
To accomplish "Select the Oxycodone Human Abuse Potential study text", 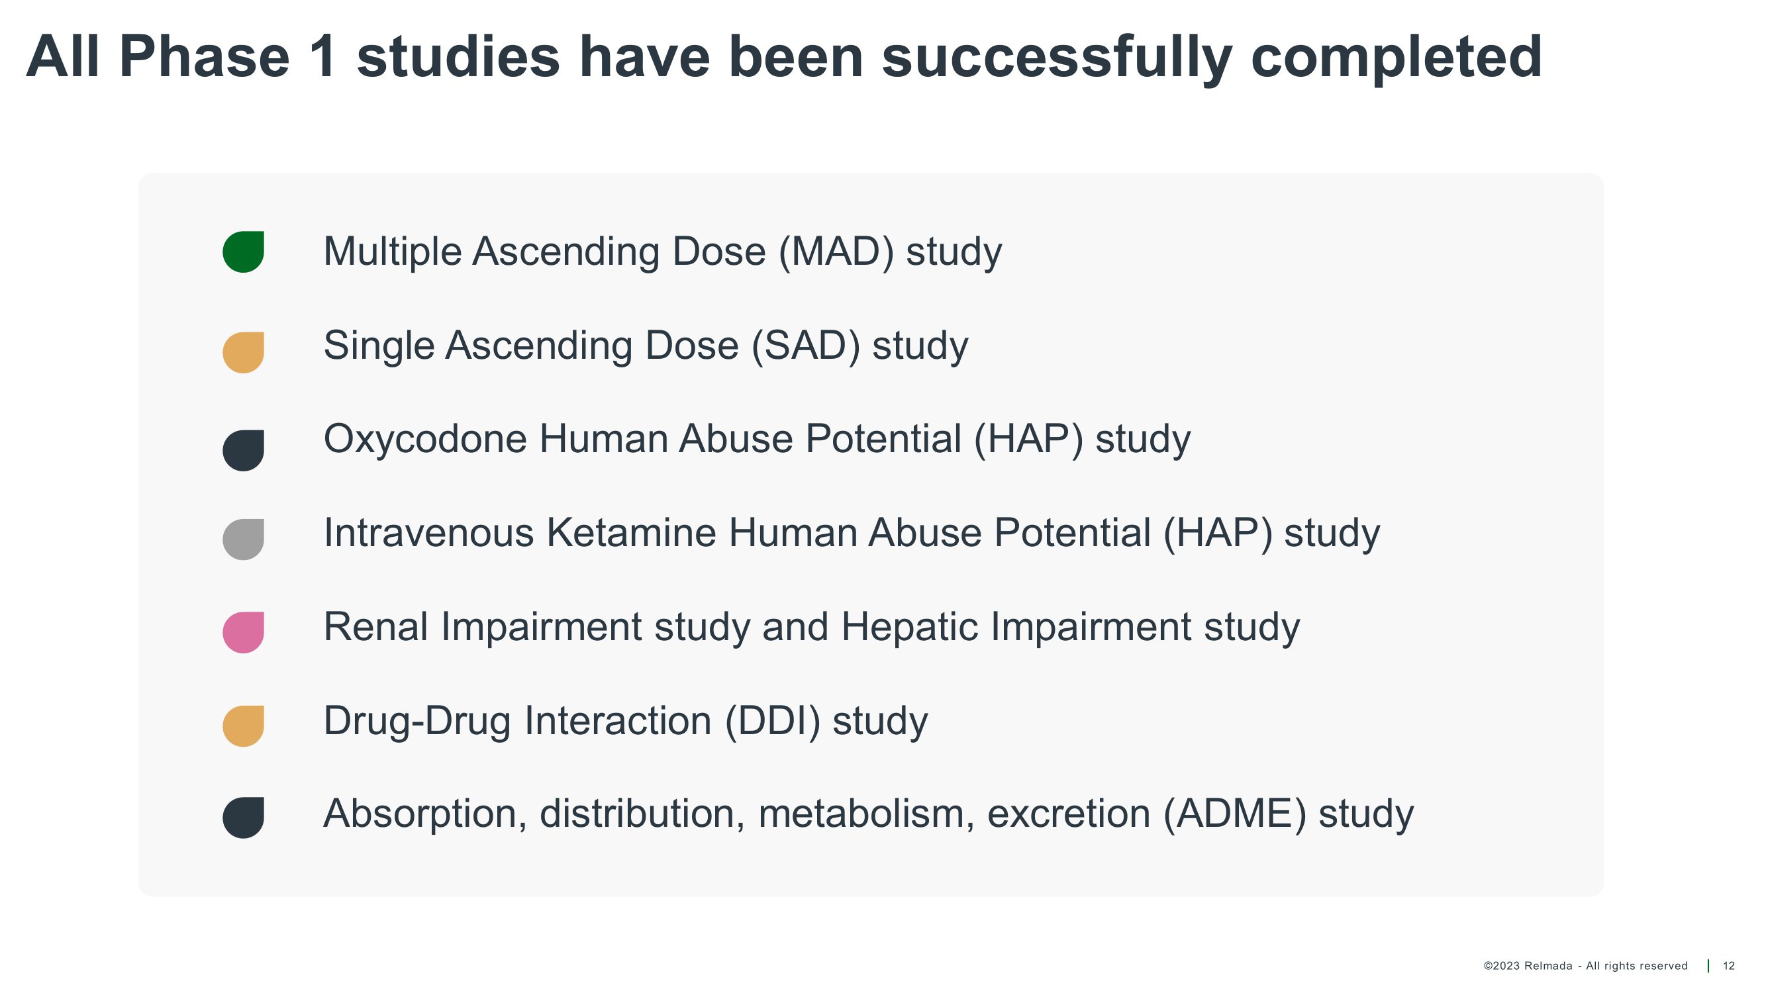I will pyautogui.click(x=757, y=440).
